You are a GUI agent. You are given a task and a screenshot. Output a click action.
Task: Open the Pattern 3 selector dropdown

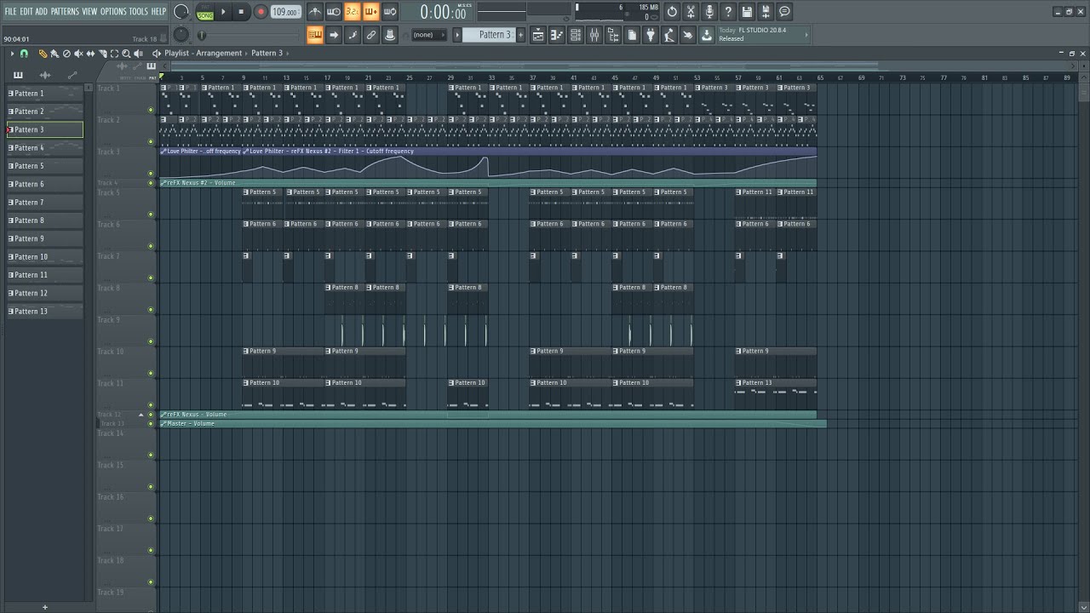tap(489, 35)
